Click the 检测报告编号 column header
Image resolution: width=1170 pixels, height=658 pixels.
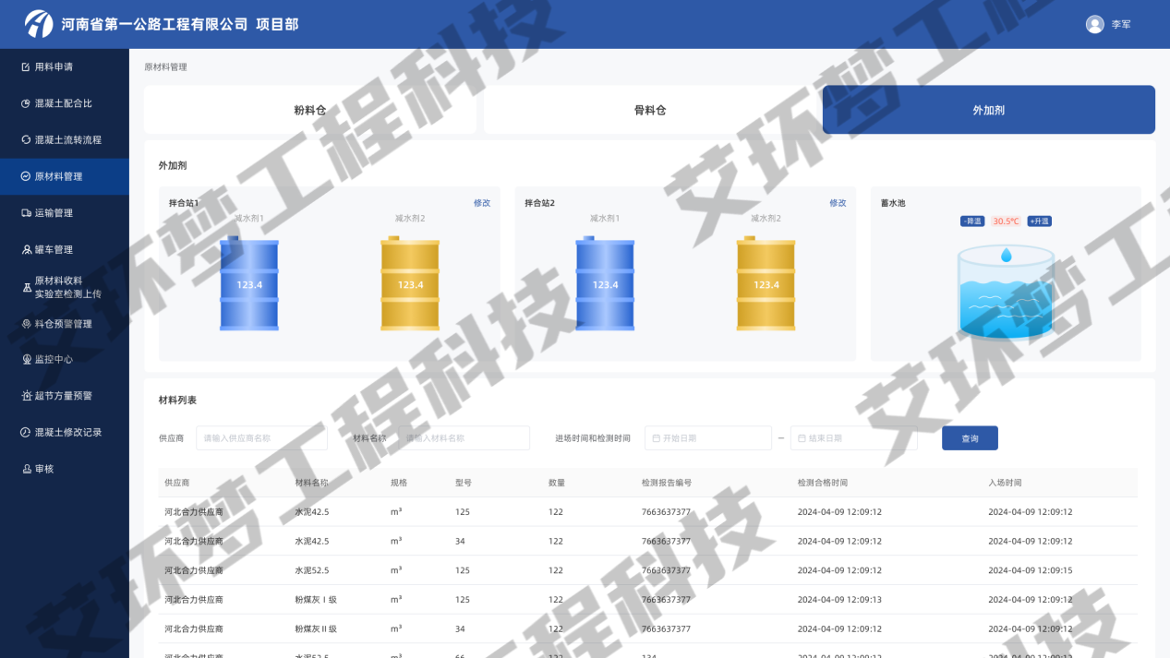click(x=667, y=483)
